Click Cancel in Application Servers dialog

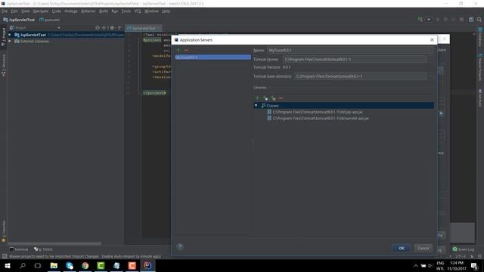pos(423,248)
